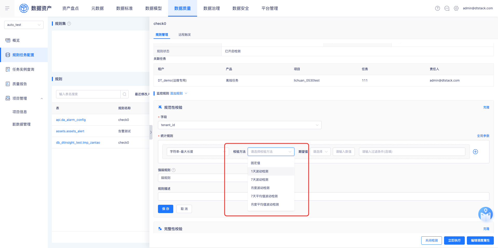Click the 保存 button
The height and width of the screenshot is (248, 498).
165,209
